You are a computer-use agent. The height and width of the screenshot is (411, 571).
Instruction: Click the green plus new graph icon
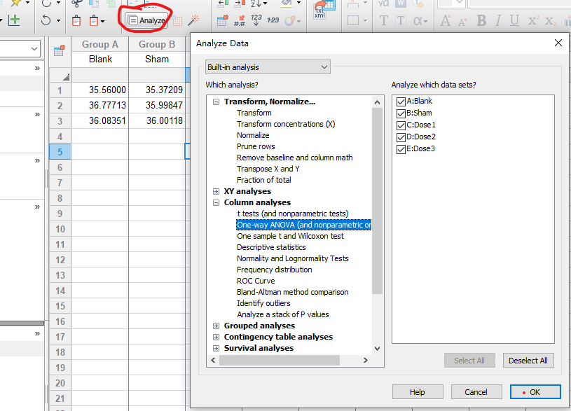coord(14,20)
